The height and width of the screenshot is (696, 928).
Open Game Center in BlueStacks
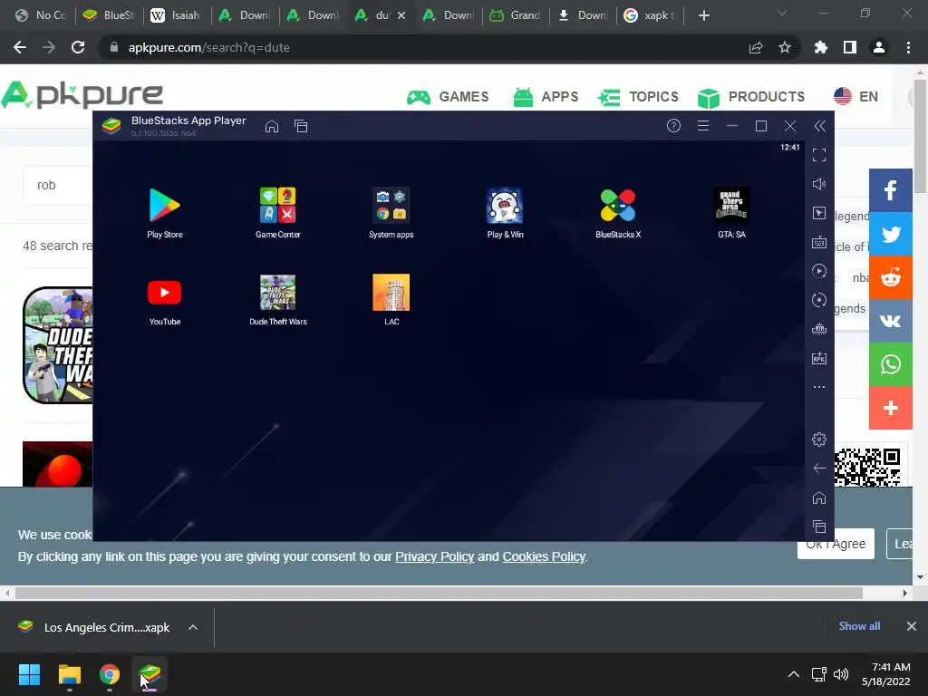[x=277, y=212]
